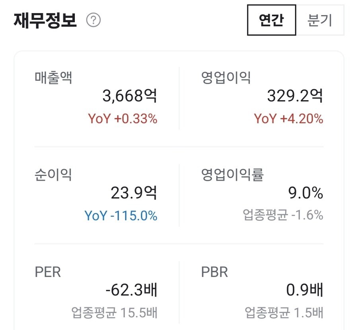Click the 영업이익 label

click(226, 78)
